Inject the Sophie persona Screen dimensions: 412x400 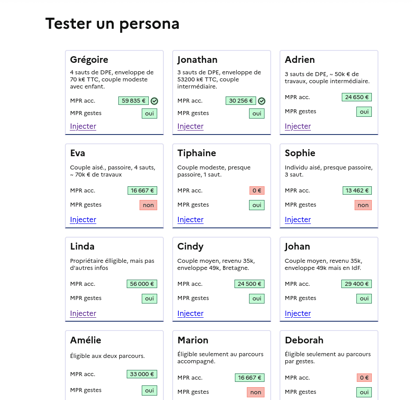coord(298,219)
